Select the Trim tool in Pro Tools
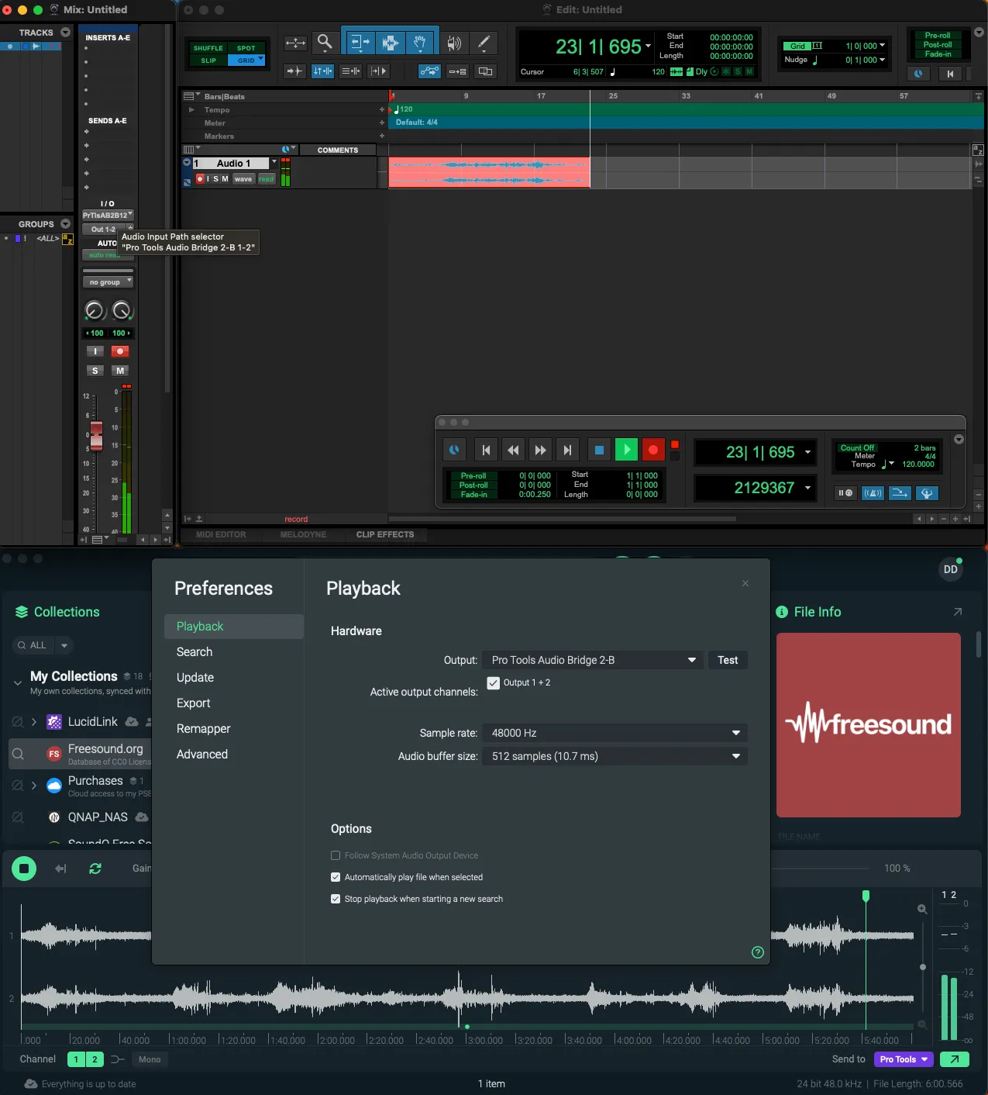This screenshot has height=1095, width=988. [360, 43]
